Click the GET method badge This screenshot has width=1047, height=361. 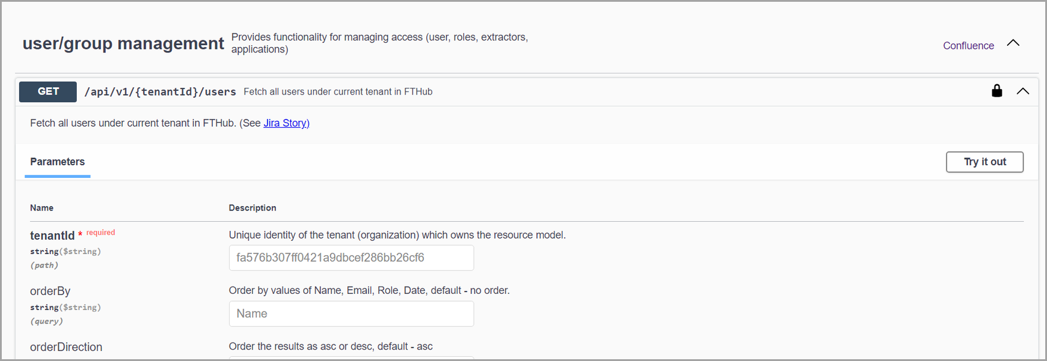(48, 92)
